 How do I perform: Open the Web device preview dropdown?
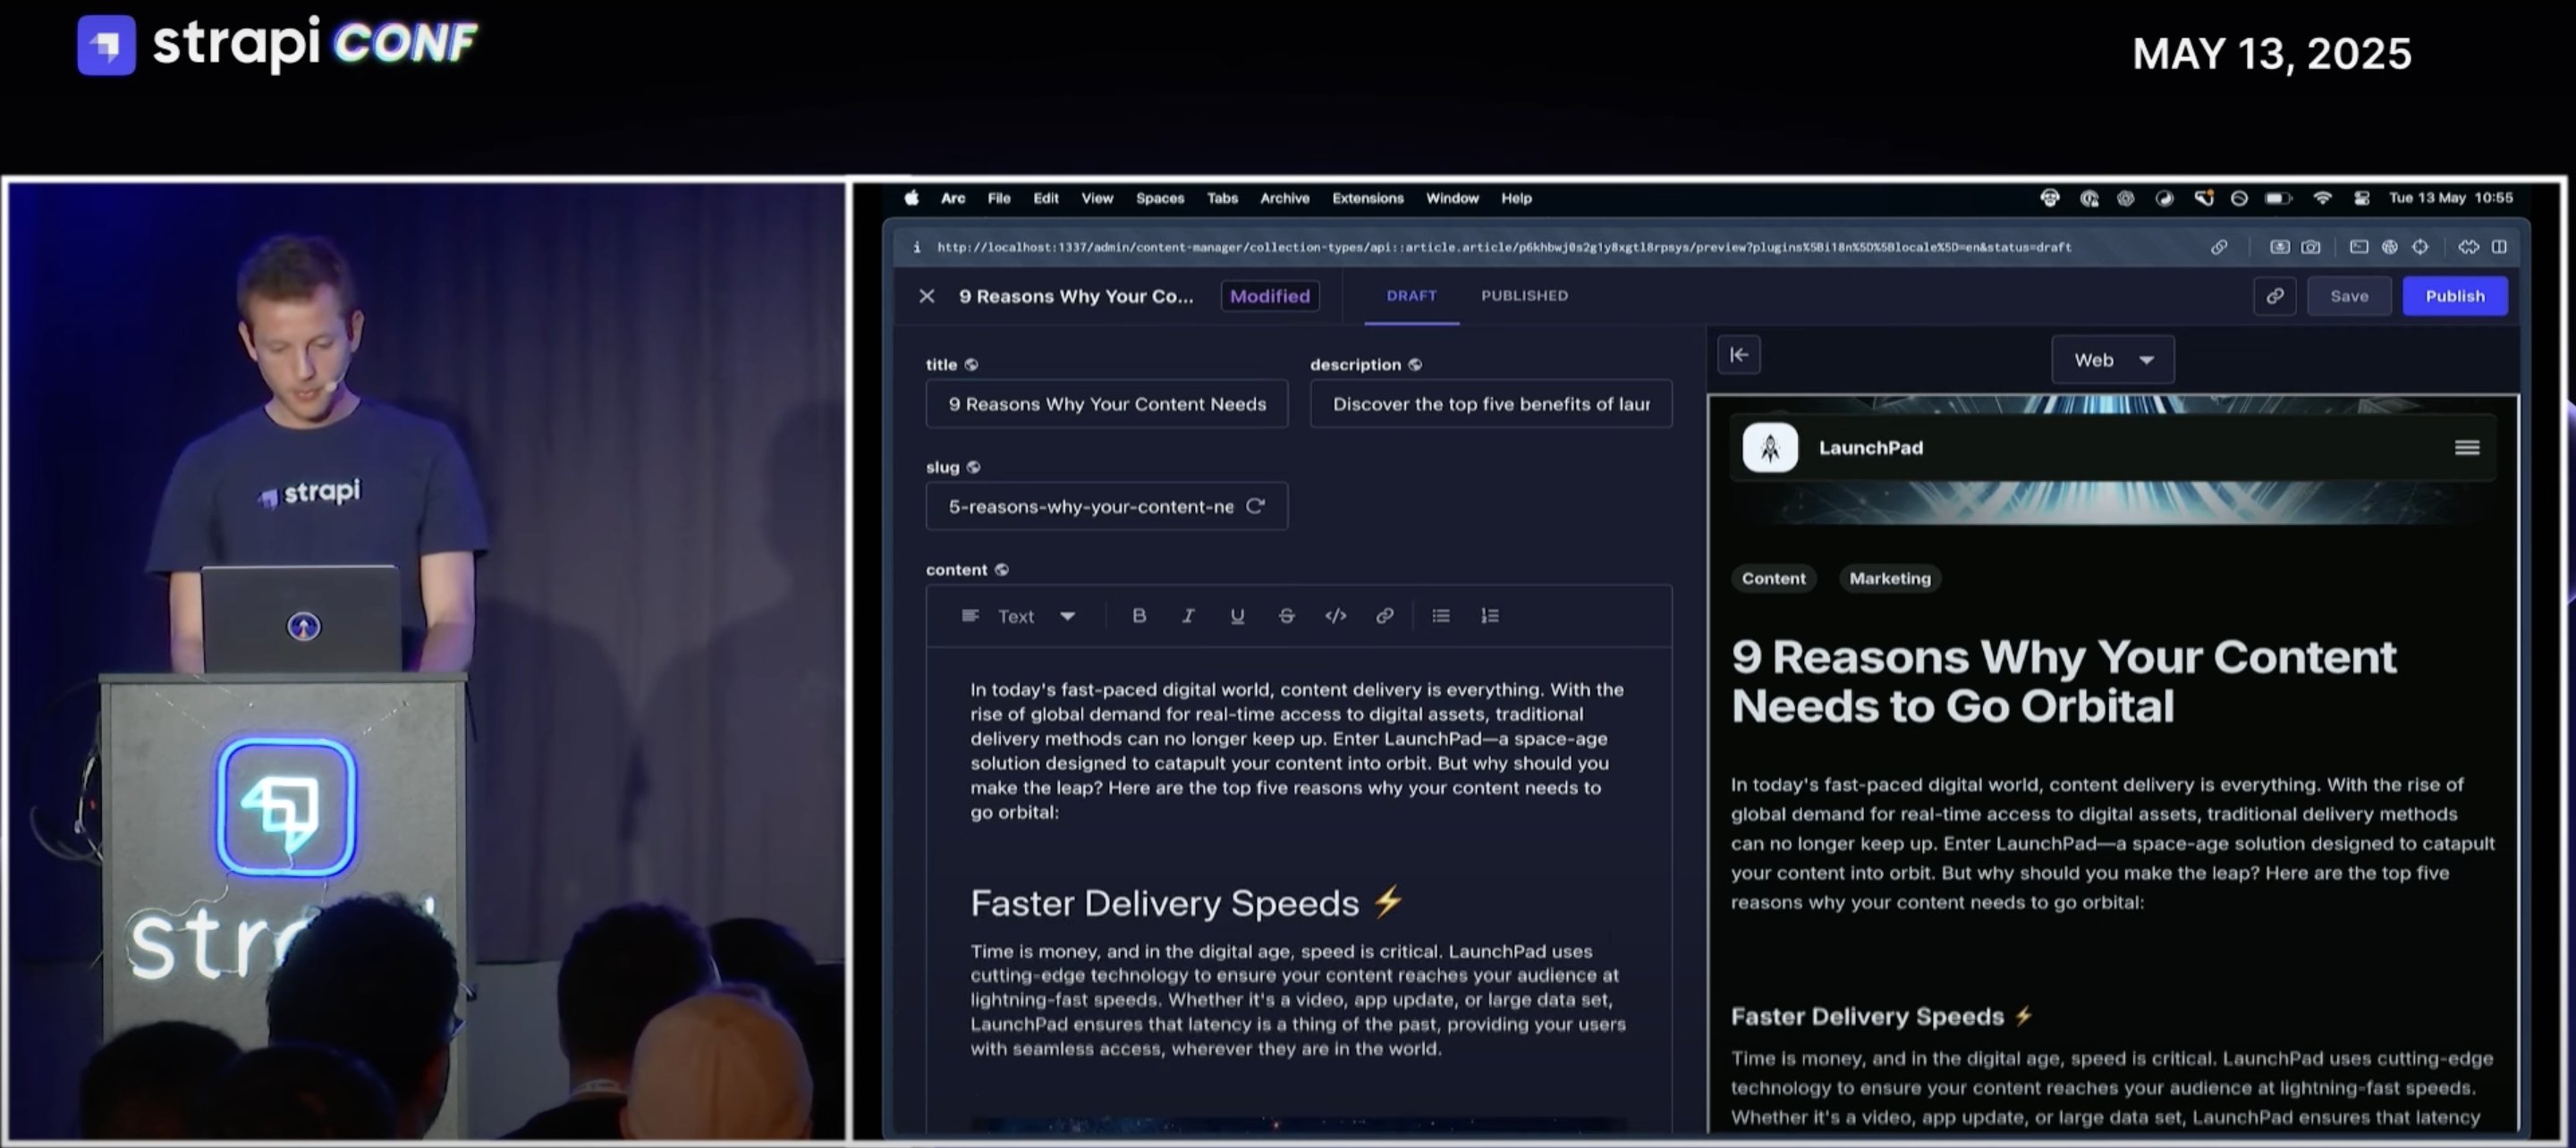click(2113, 360)
